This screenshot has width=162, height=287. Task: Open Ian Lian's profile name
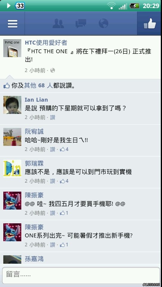(x=36, y=100)
